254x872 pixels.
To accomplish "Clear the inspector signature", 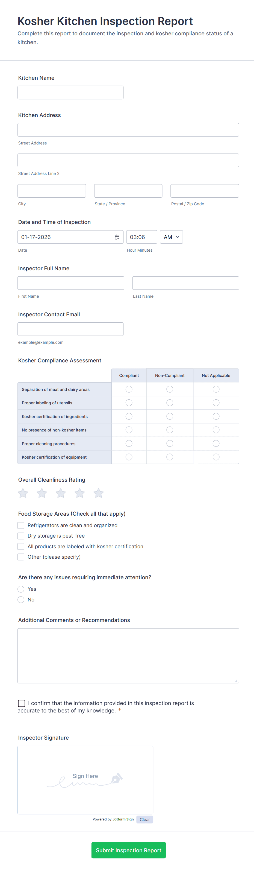I will 145,819.
